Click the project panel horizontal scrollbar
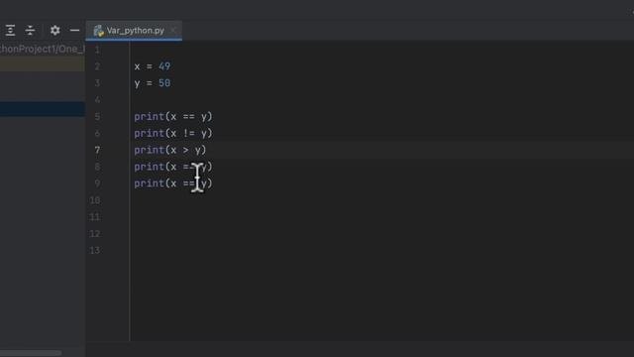The width and height of the screenshot is (634, 357). (31, 353)
